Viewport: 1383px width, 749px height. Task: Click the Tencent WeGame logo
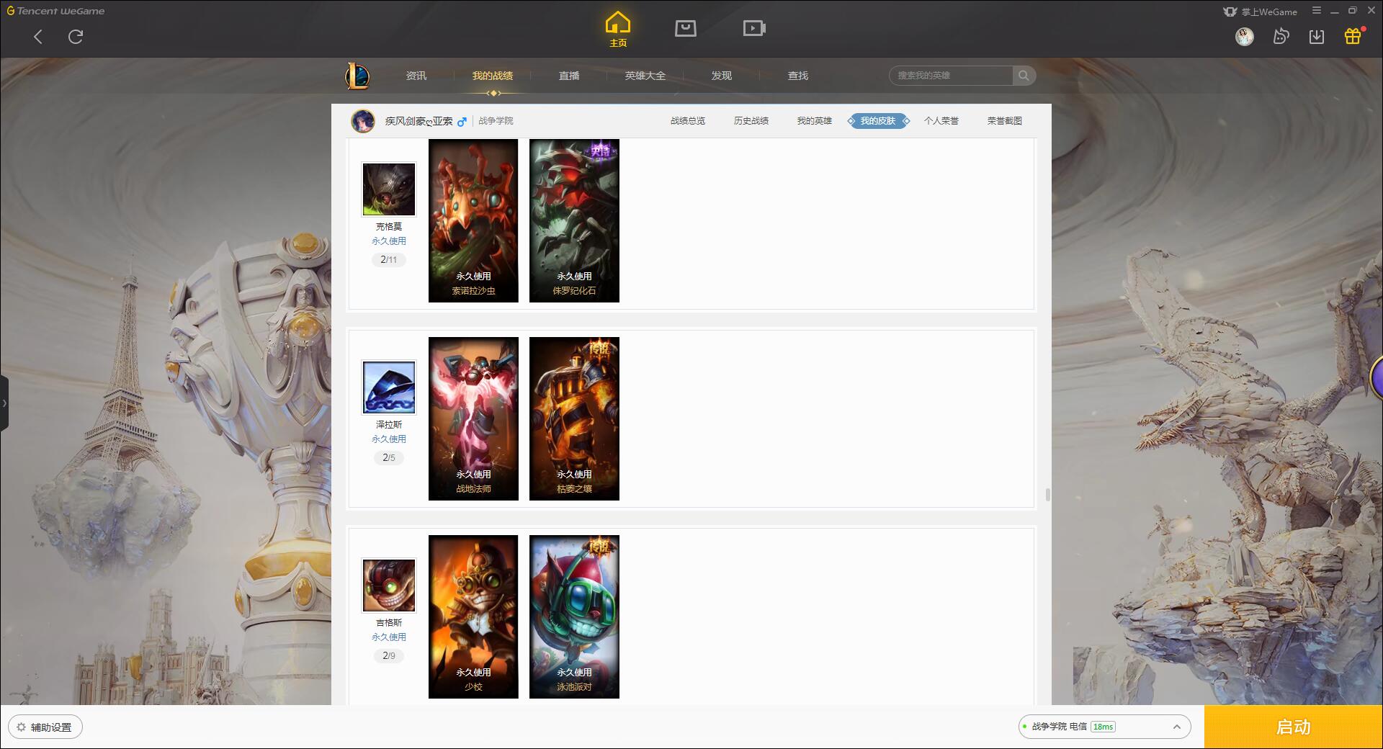click(x=55, y=11)
